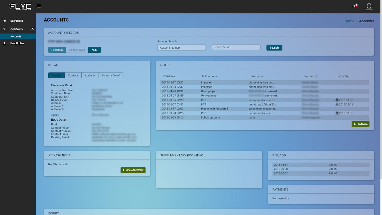
Task: Go to the Next account
Action: (x=94, y=50)
